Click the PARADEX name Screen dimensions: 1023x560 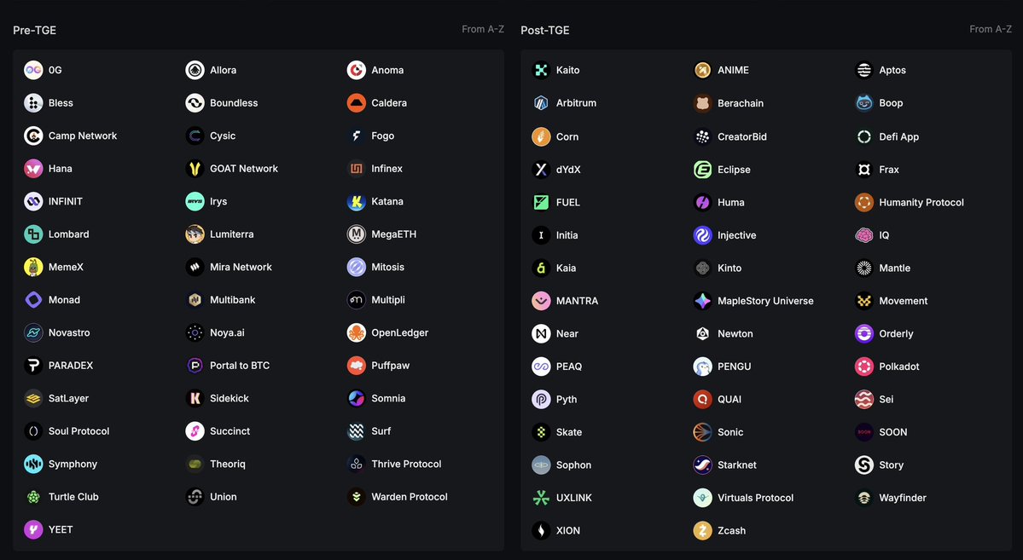[x=71, y=365]
